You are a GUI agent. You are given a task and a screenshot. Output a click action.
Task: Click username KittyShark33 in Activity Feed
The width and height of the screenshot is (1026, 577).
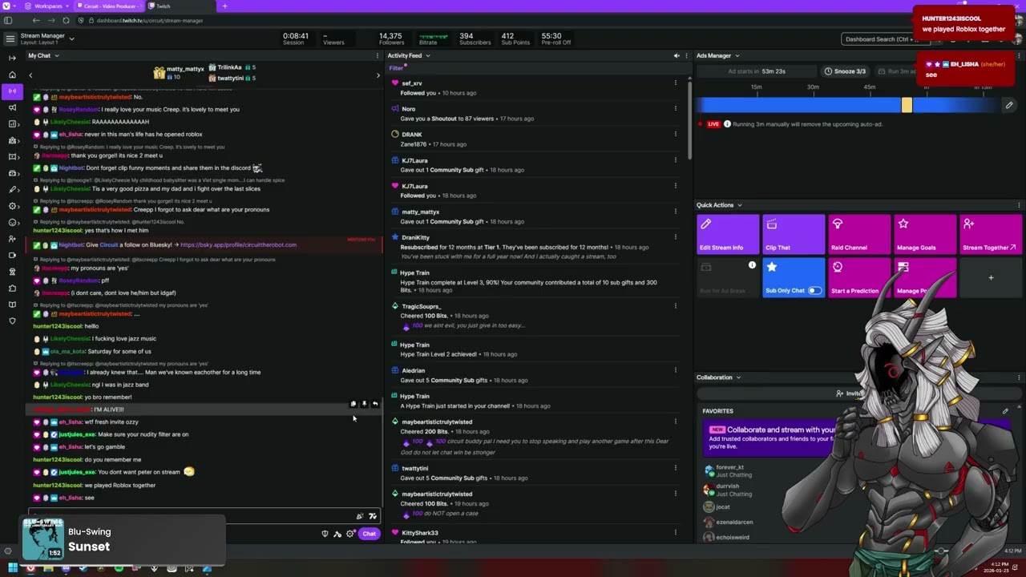point(420,533)
